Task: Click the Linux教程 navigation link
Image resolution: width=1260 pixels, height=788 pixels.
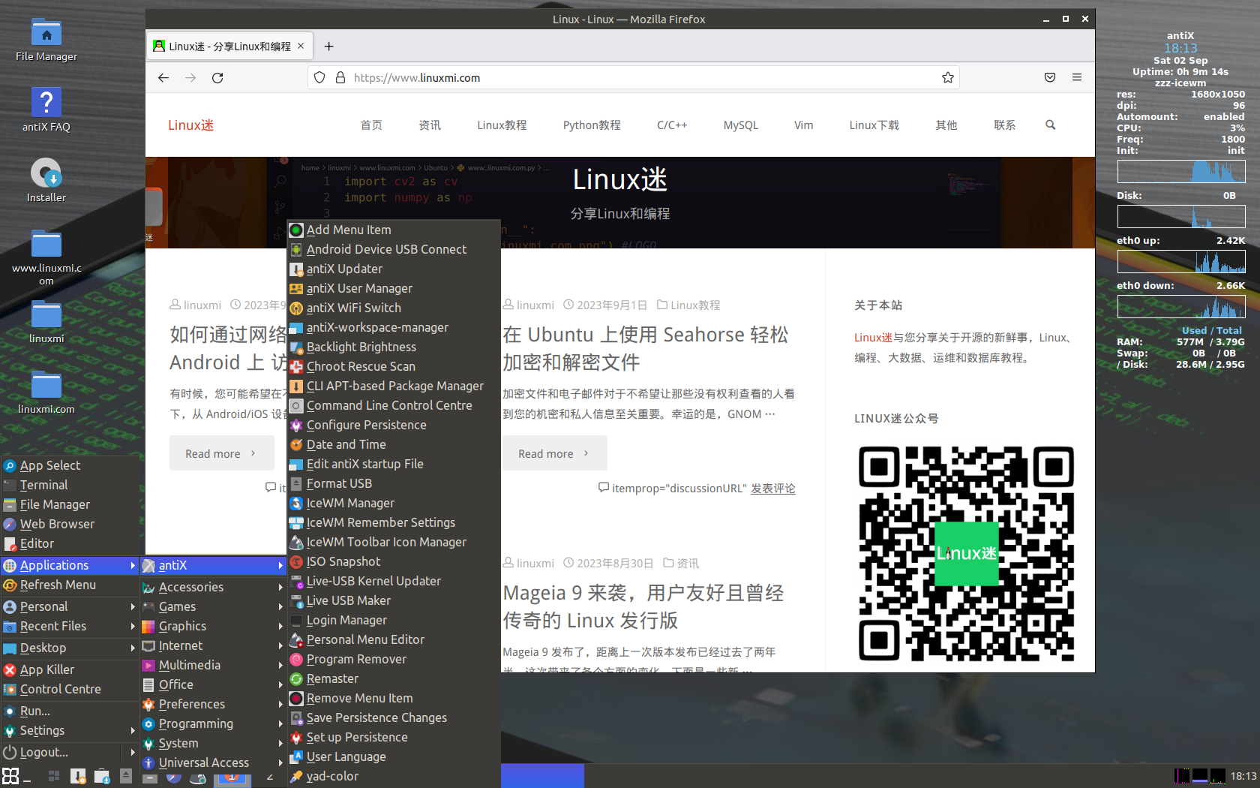Action: pos(502,125)
